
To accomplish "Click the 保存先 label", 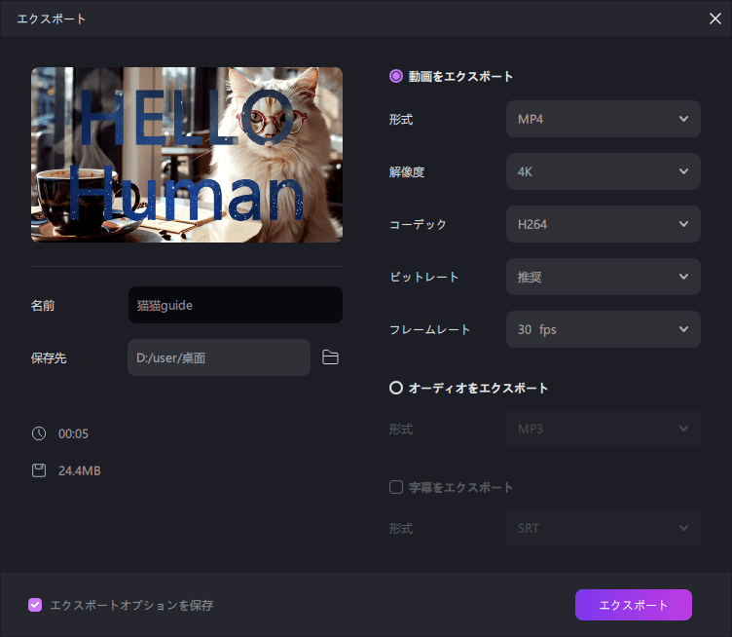I will coord(49,358).
